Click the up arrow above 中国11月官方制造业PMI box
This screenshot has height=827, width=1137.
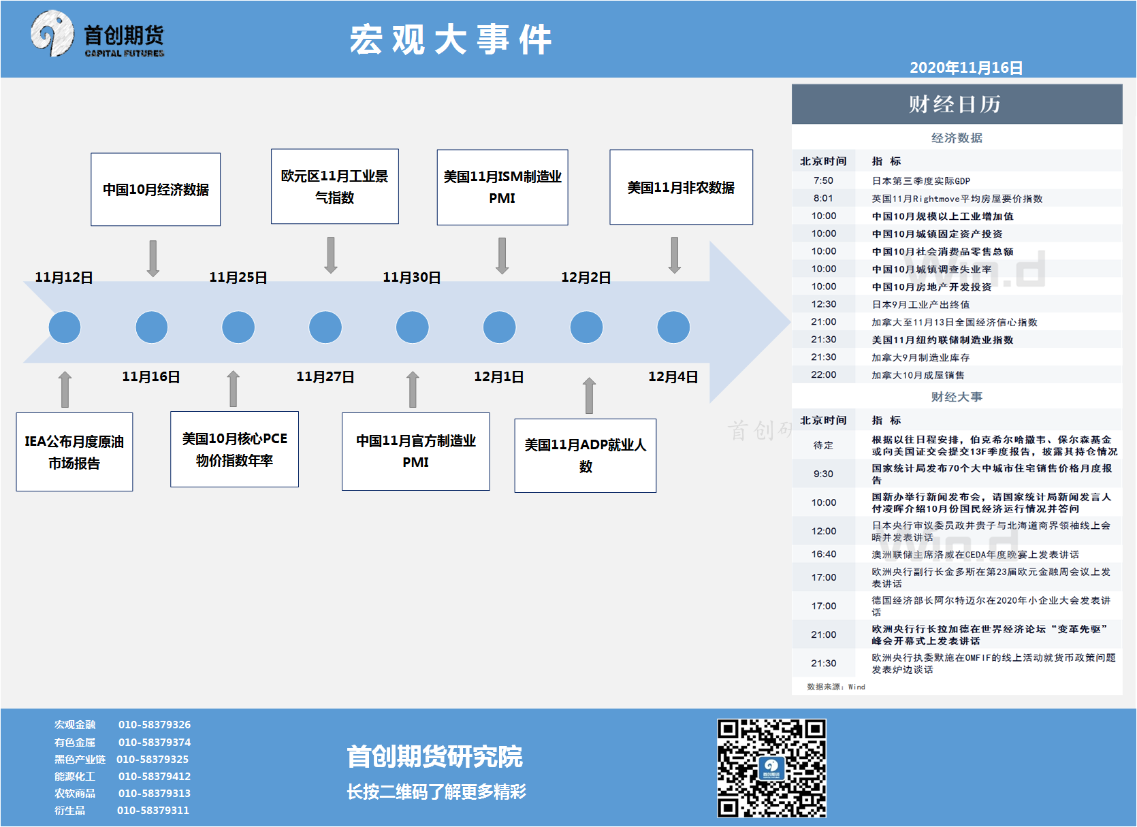tap(413, 389)
